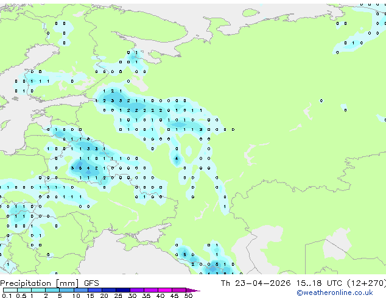Viewport: 386px width, 298px height.
Task: Click the '10' legend scale label
Action: 76,296
